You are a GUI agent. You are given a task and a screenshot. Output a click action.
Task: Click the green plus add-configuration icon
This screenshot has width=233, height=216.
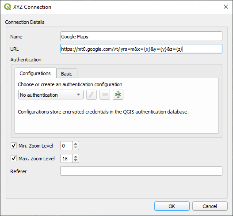point(118,95)
